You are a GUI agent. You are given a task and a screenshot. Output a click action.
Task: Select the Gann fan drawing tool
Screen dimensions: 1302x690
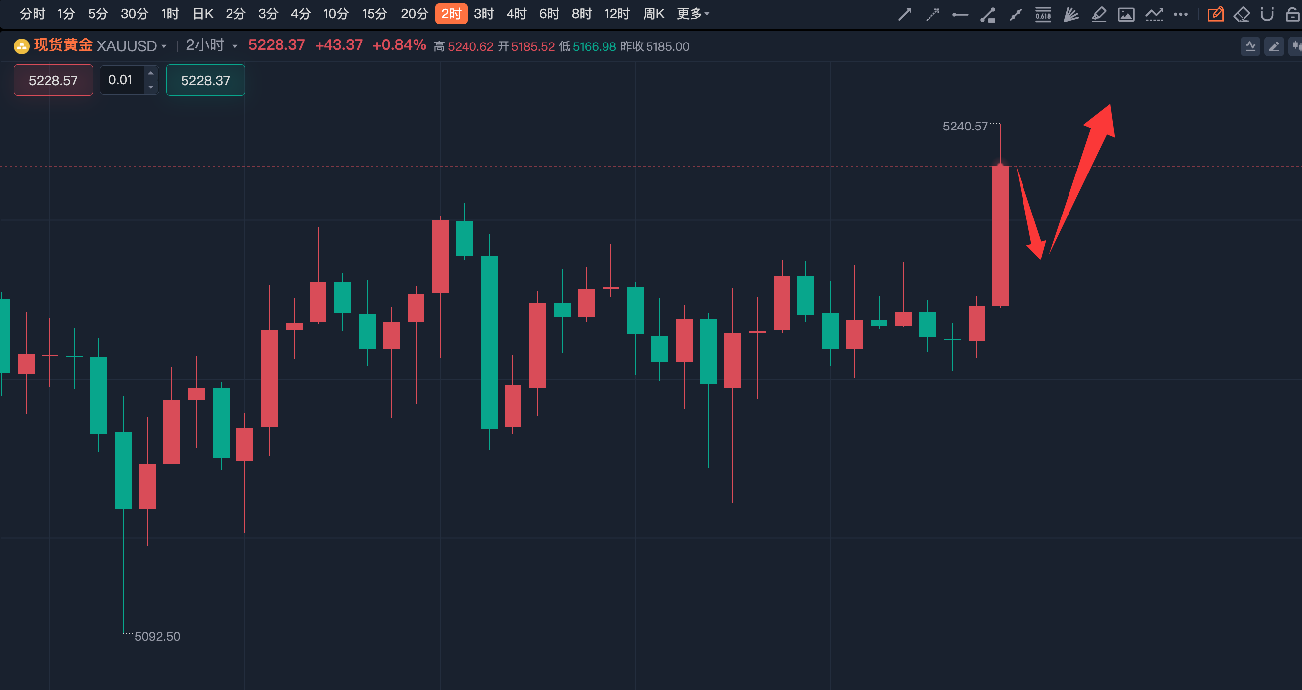pyautogui.click(x=1070, y=14)
